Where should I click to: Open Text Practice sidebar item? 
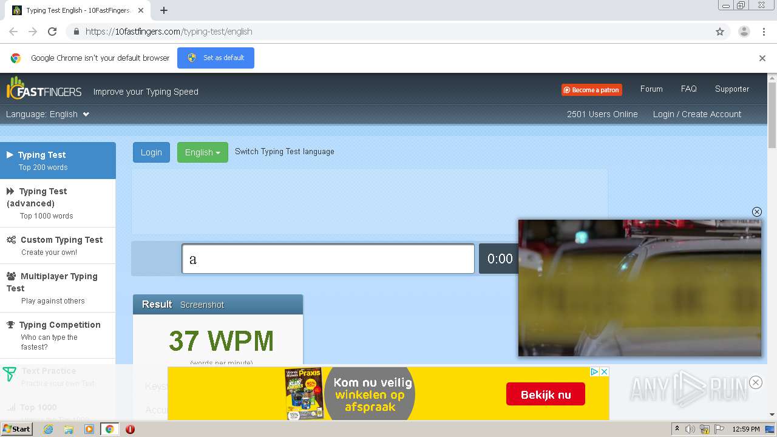58,377
